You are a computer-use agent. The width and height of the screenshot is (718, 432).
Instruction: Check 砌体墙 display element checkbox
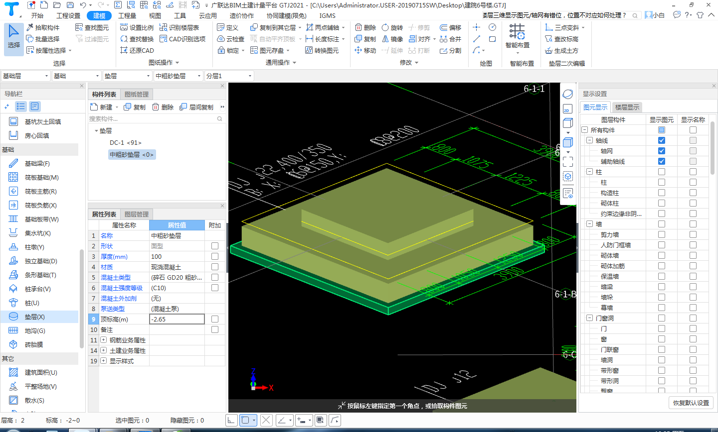click(662, 255)
